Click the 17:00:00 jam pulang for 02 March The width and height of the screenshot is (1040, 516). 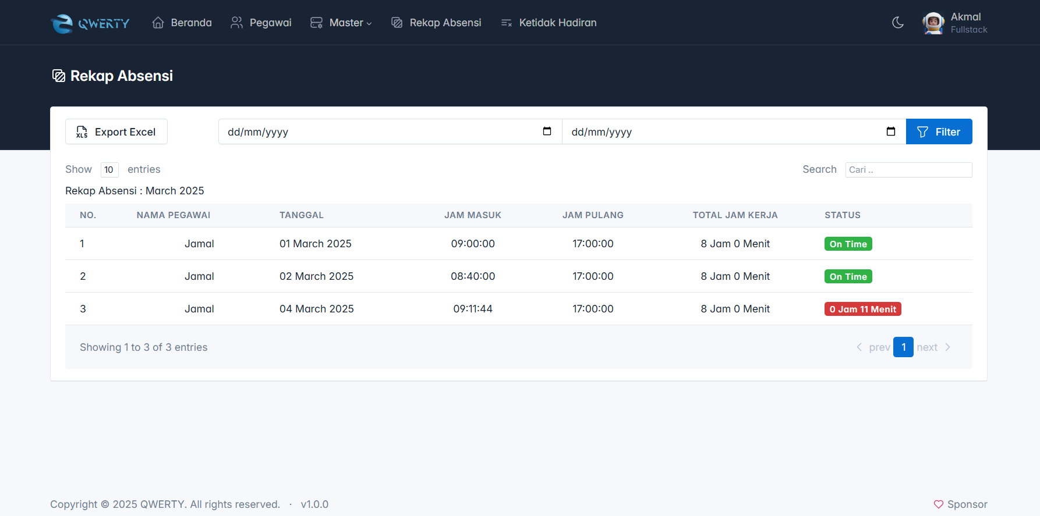coord(593,276)
